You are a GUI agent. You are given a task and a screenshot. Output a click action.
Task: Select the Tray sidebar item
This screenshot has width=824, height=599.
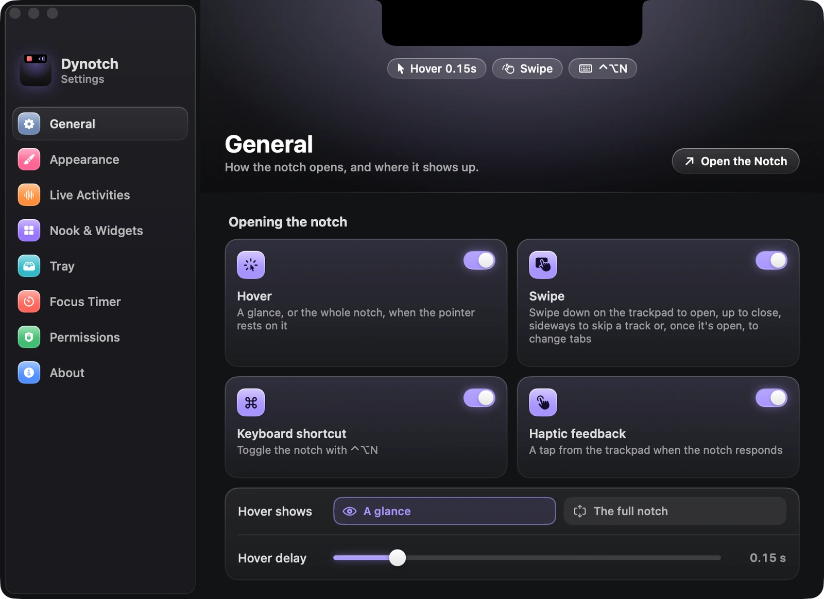[100, 266]
